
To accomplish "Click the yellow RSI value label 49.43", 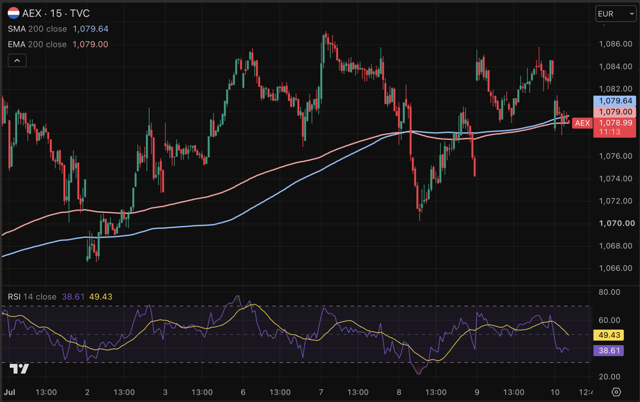I will tap(608, 335).
